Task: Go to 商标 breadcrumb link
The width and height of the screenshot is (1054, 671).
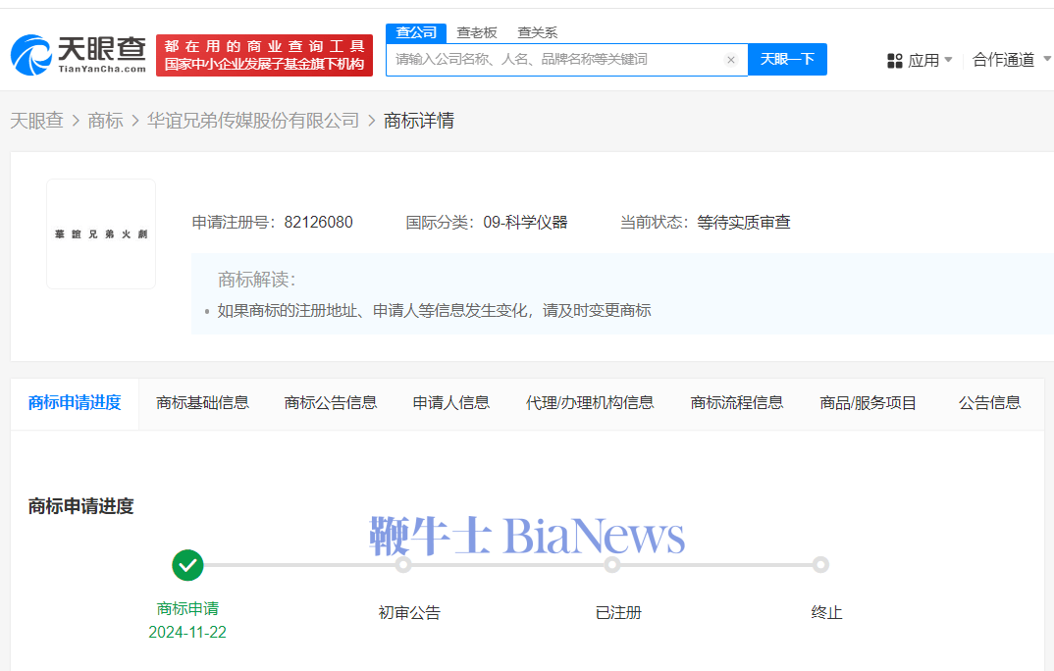Action: click(106, 121)
